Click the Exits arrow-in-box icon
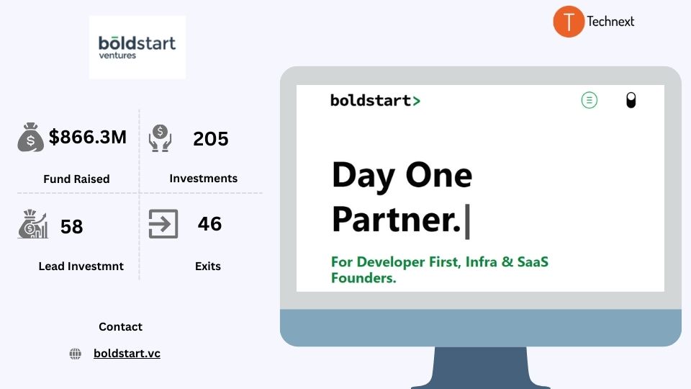This screenshot has width=691, height=389. click(x=163, y=223)
